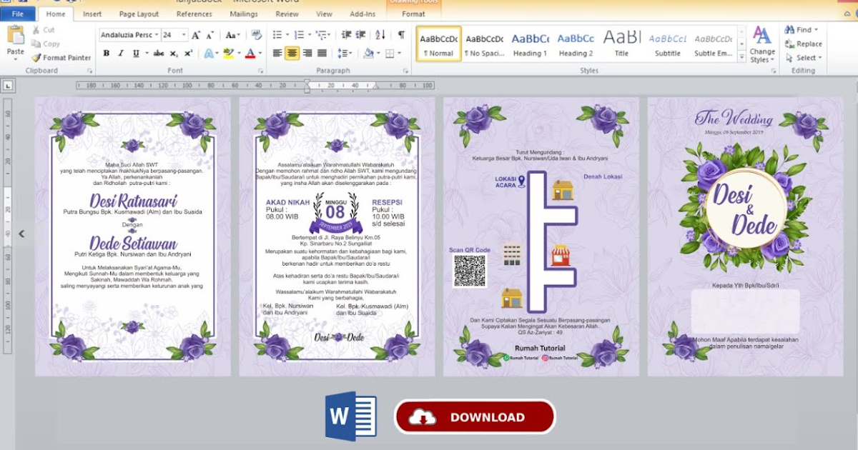Apply red font color
Screen dimensions: 858x450
pyautogui.click(x=250, y=53)
